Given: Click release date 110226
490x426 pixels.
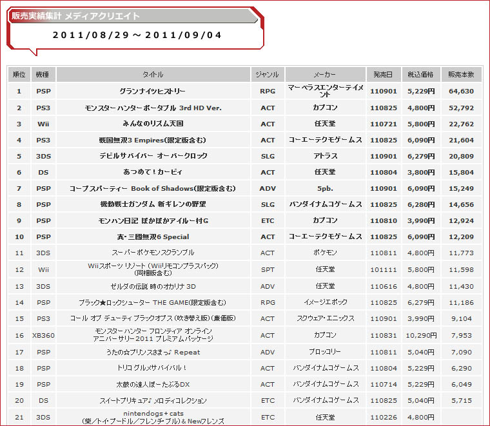Looking at the screenshot, I should 384,417.
